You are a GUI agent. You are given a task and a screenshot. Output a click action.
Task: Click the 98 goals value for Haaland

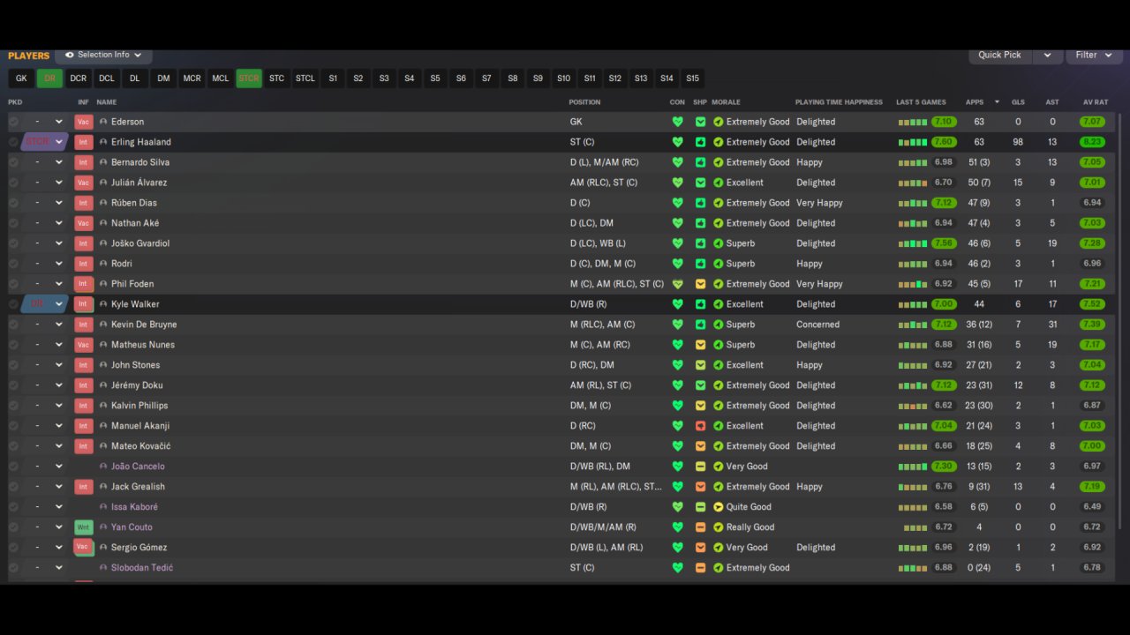1018,142
